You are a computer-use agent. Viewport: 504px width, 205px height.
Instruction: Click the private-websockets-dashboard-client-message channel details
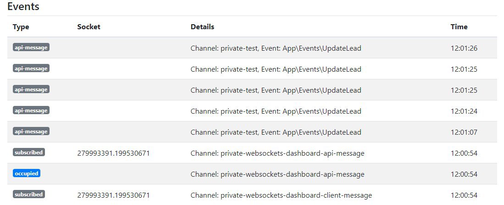click(x=281, y=195)
